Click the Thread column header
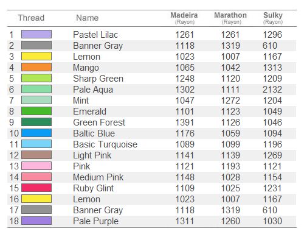Viewport: 304px width, 234px height. (31, 18)
